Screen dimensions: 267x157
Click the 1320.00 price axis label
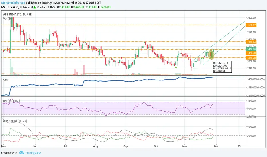point(251,68)
